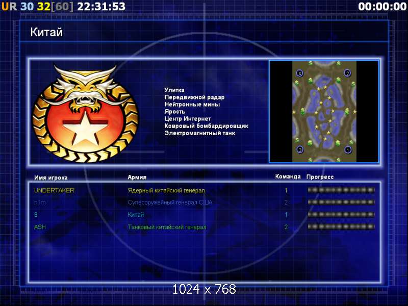
Task: Click the Передвижной радар entry
Action: click(x=194, y=97)
